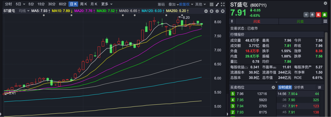Switch to 日K daily candlestick period

click(x=74, y=4)
